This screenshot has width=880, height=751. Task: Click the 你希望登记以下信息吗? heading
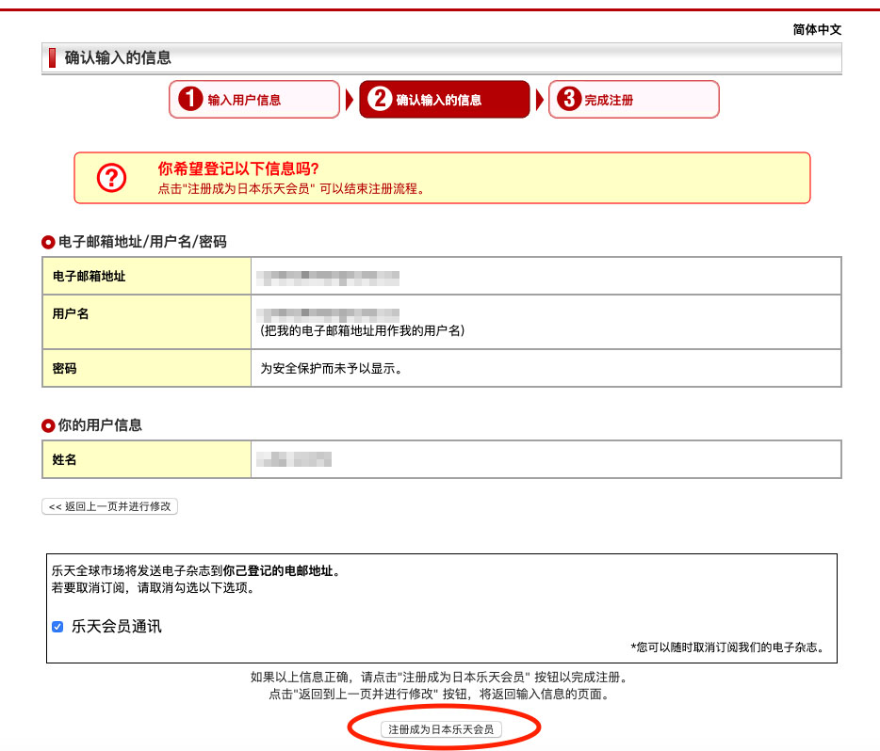(x=238, y=168)
